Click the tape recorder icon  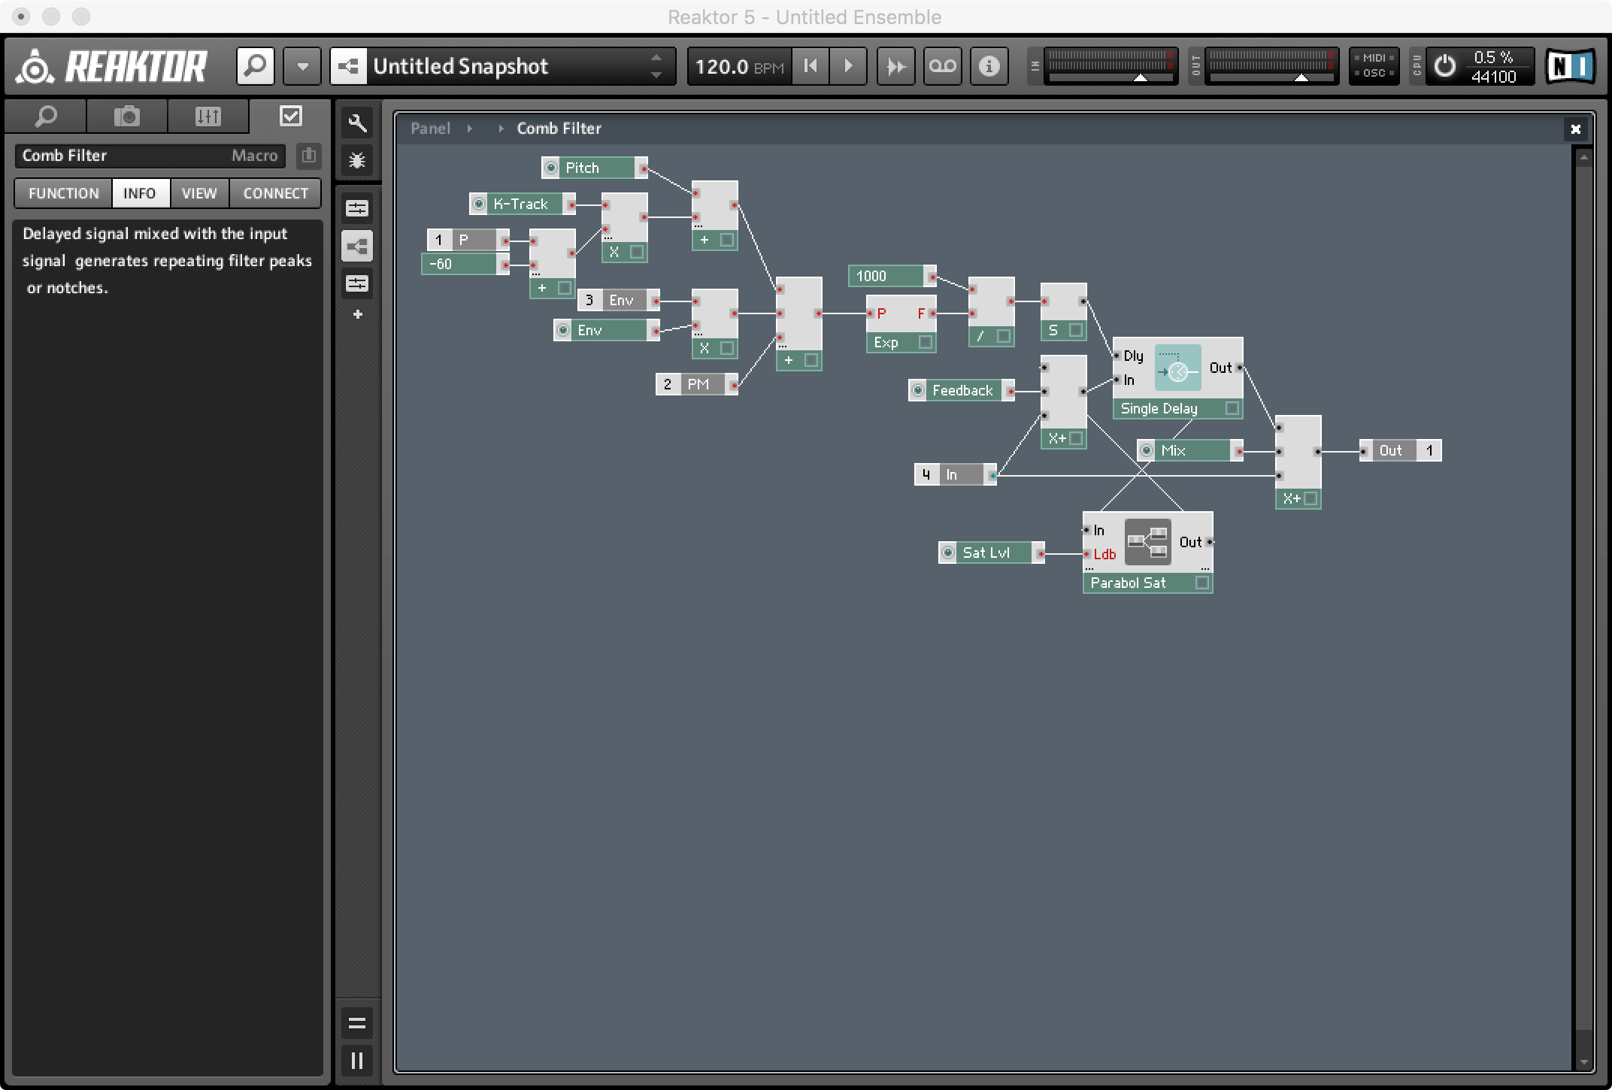(942, 66)
